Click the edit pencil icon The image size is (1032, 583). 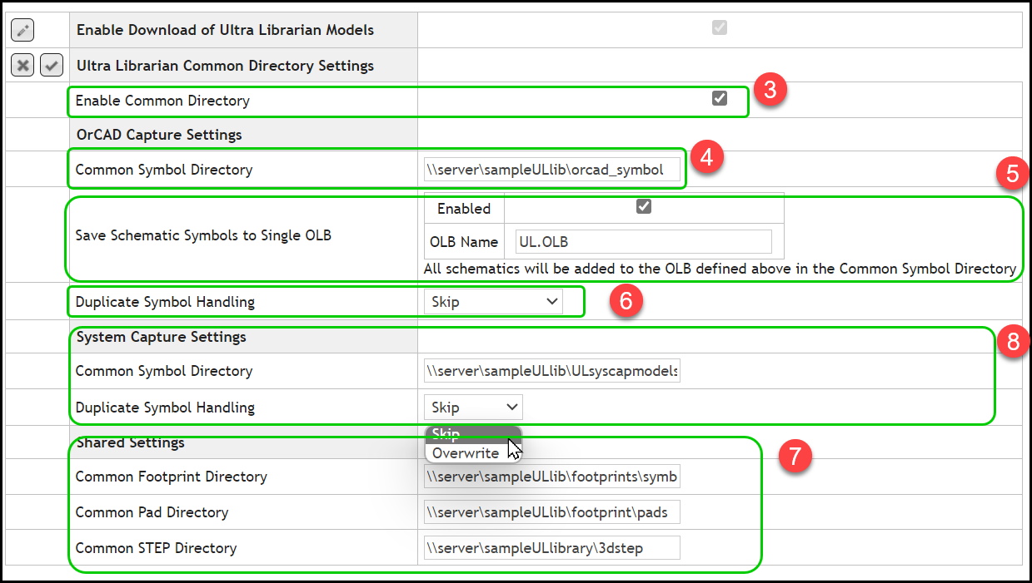22,29
